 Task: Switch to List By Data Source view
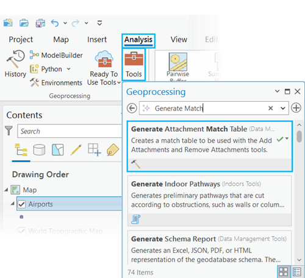(39, 150)
